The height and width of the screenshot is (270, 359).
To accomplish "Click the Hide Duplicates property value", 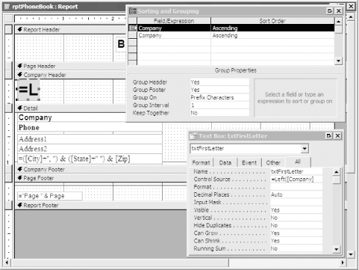I will (296, 225).
